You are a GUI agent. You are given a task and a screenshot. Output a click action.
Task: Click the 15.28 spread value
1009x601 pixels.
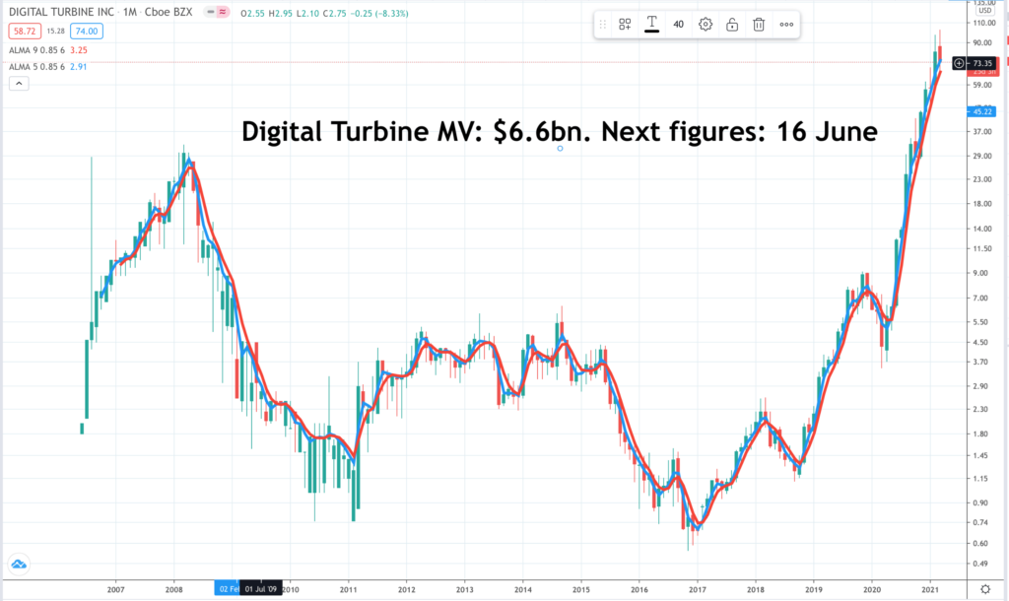click(x=55, y=31)
